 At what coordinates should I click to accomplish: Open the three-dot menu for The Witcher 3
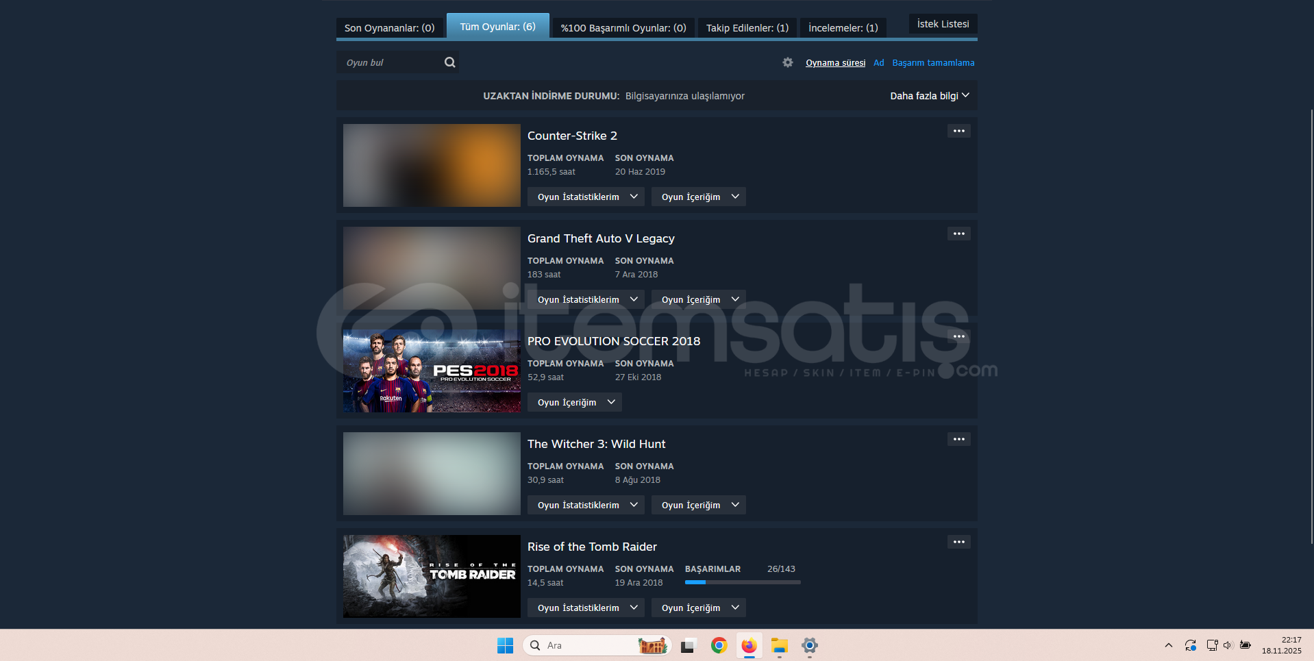click(x=959, y=439)
